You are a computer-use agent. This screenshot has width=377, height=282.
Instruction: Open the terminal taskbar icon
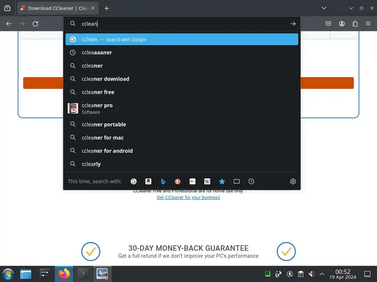point(83,274)
